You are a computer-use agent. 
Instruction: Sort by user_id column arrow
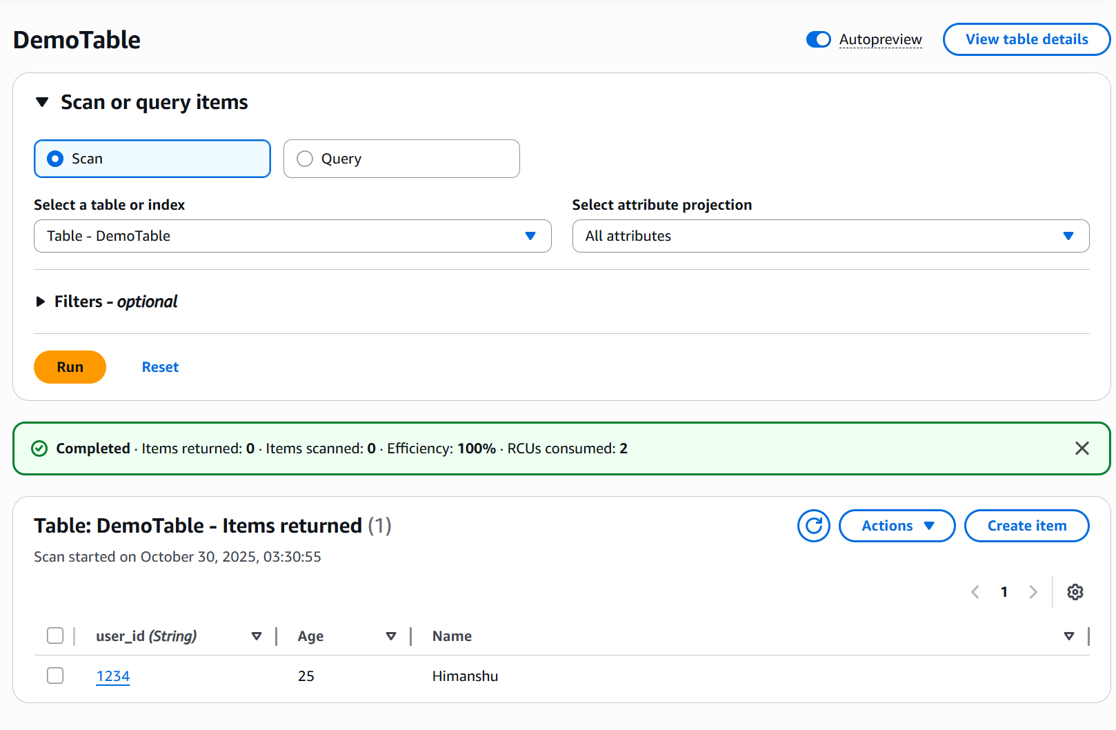coord(257,636)
